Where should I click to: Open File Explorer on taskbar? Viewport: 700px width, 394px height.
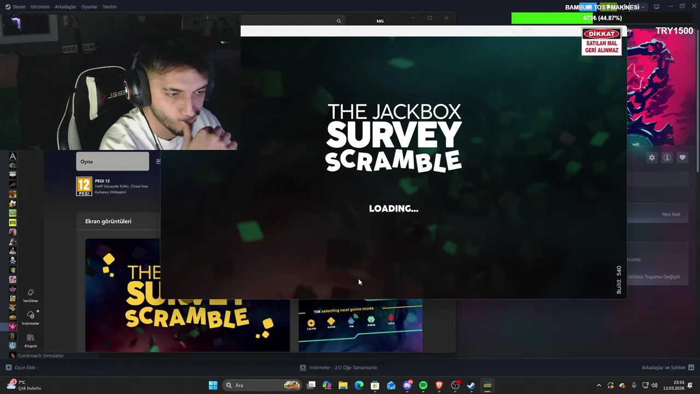point(343,385)
